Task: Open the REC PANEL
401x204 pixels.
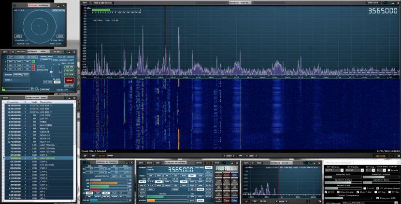Action: coord(32,57)
